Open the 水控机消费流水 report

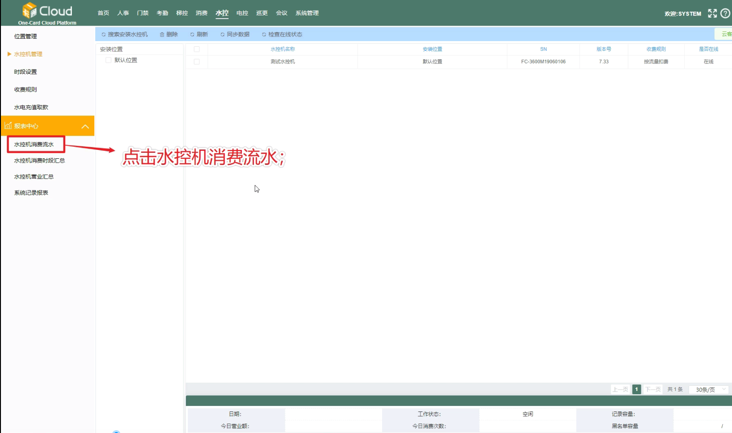pyautogui.click(x=34, y=144)
